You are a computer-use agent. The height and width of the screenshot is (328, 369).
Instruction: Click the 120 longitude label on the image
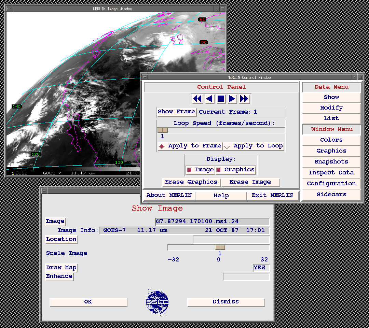36,154
